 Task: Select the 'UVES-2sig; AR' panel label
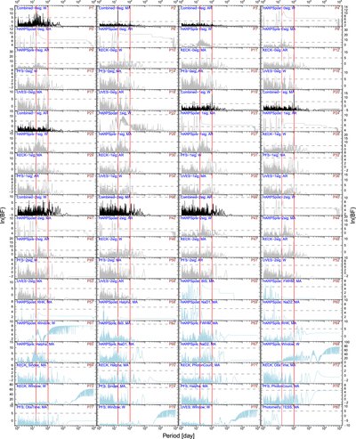111,280
